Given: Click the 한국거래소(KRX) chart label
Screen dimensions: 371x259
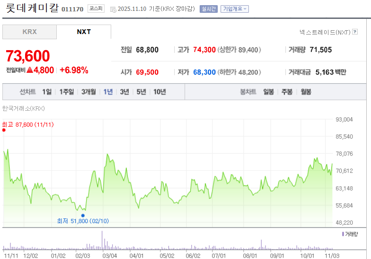Looking at the screenshot, I should coord(24,109).
